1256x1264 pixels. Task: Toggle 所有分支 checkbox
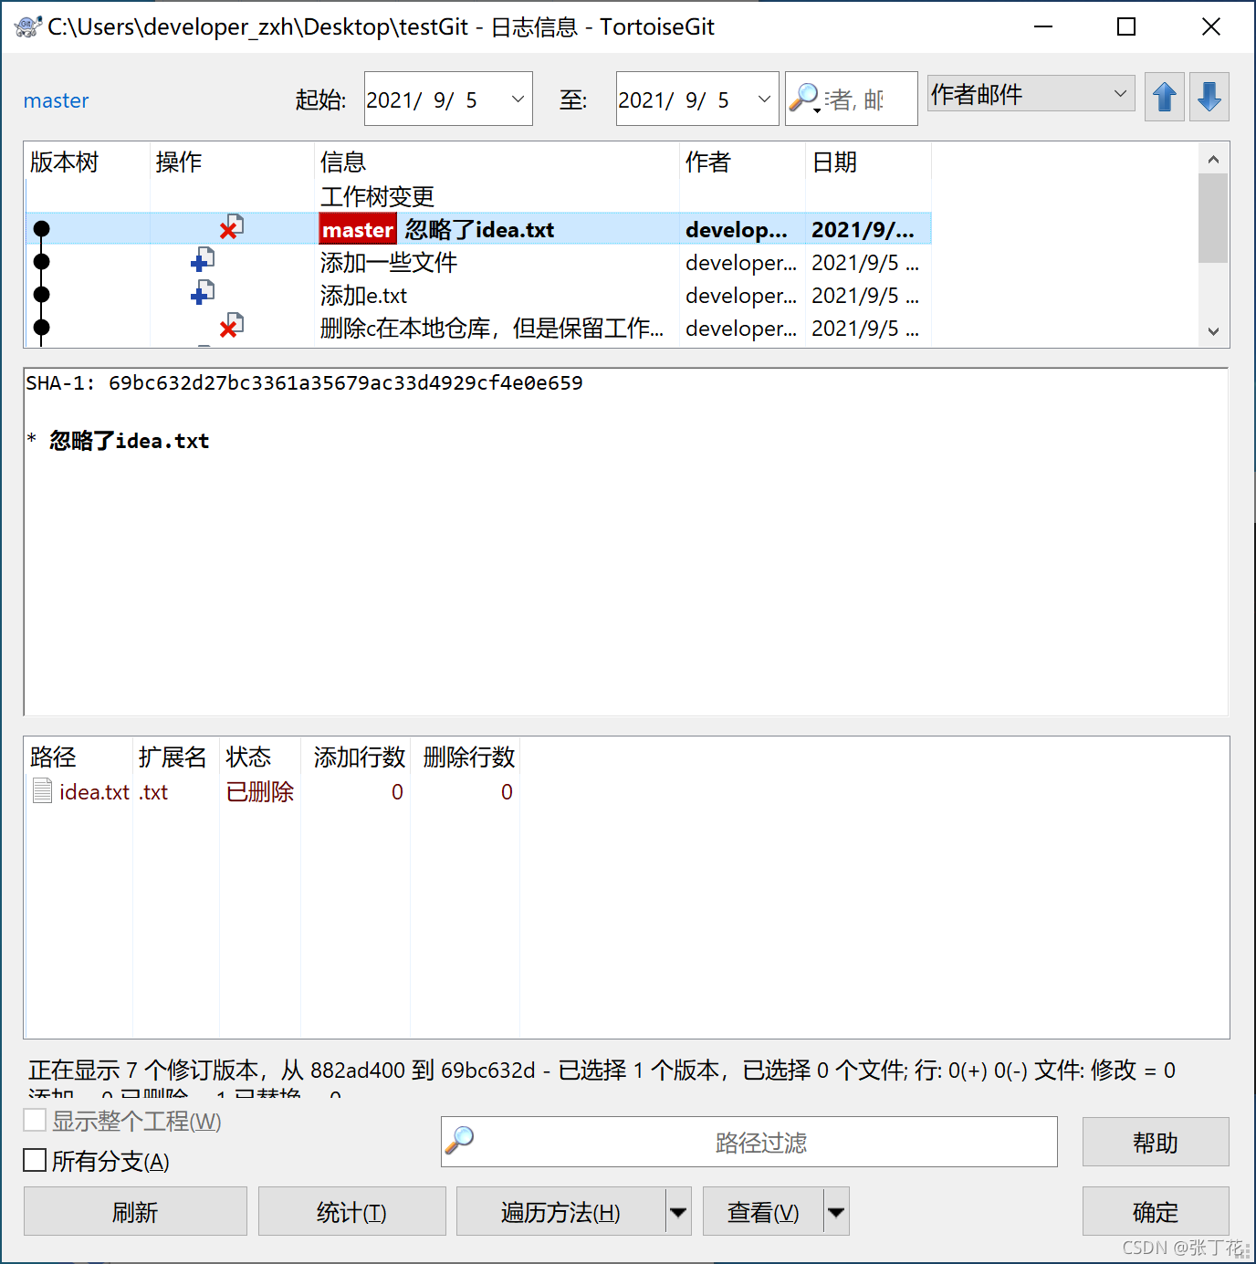pos(35,1160)
